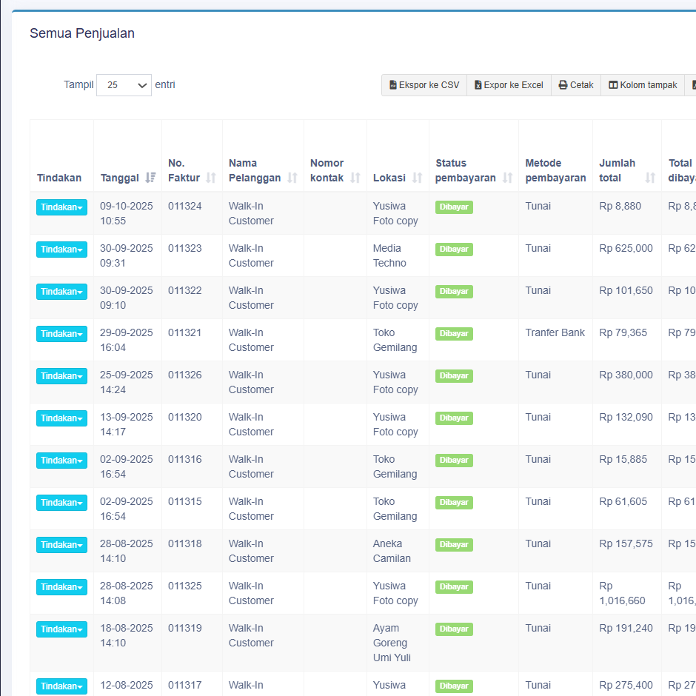Click invoice number 011320 in the table
The height and width of the screenshot is (696, 696).
(184, 417)
